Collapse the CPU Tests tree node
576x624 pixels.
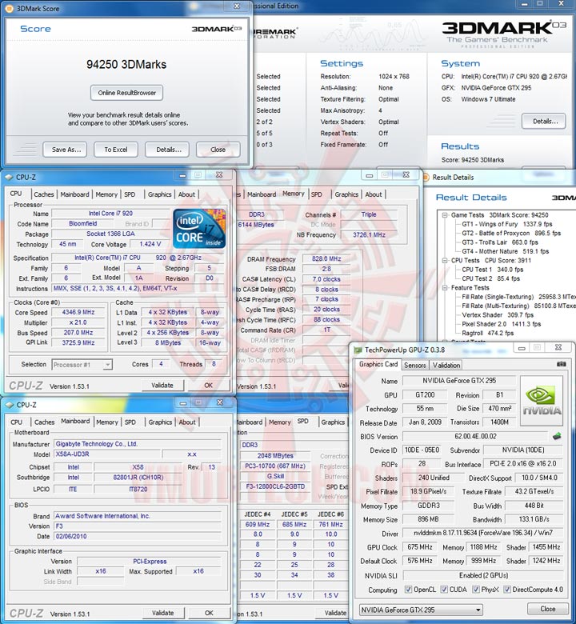[x=445, y=260]
